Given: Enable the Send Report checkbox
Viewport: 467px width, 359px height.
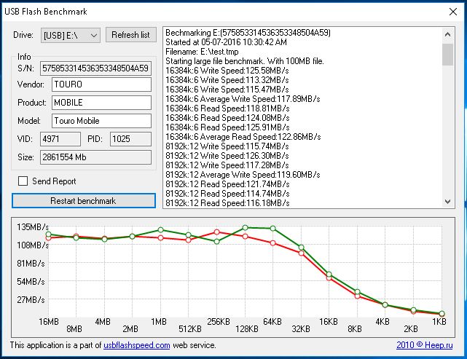Looking at the screenshot, I should pos(23,181).
